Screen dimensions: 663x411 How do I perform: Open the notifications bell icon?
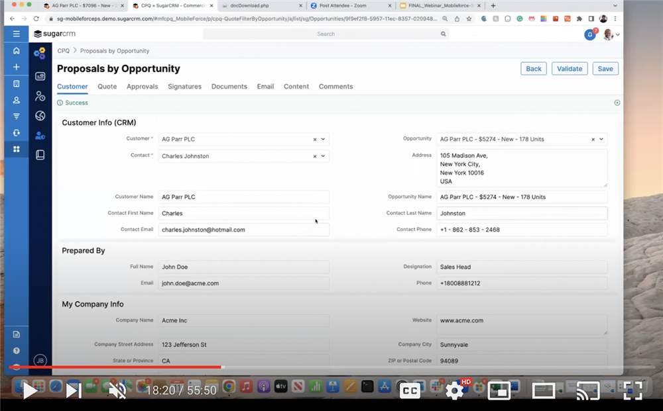click(589, 34)
